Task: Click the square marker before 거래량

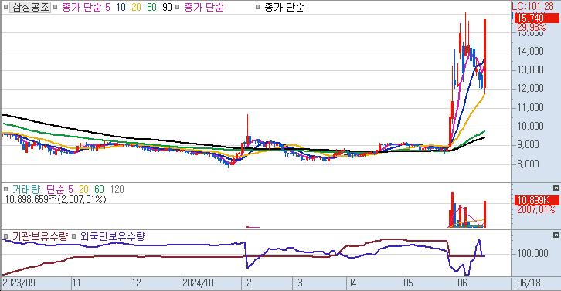Action: click(5, 189)
